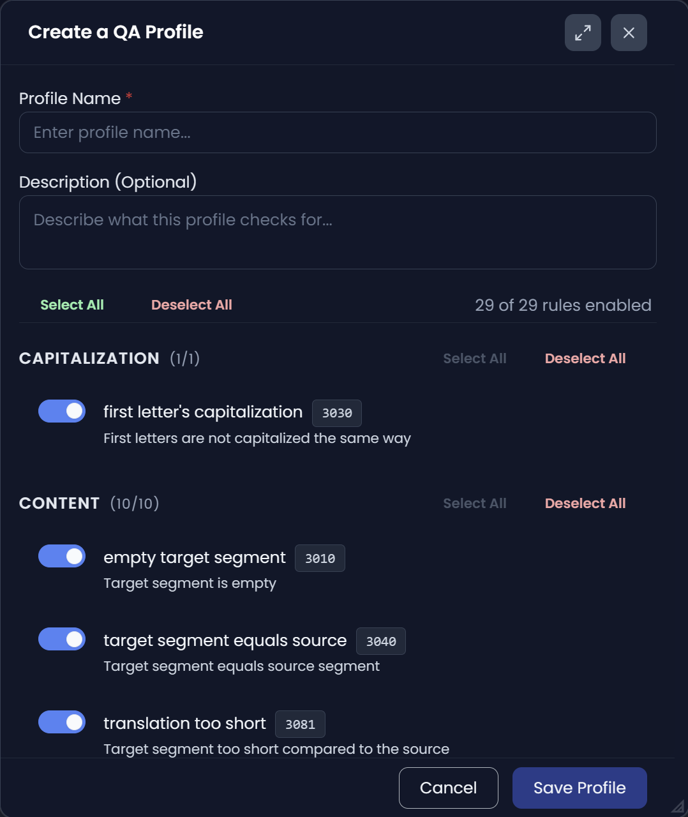
Task: Close the Create a QA Profile dialog
Action: tap(628, 32)
